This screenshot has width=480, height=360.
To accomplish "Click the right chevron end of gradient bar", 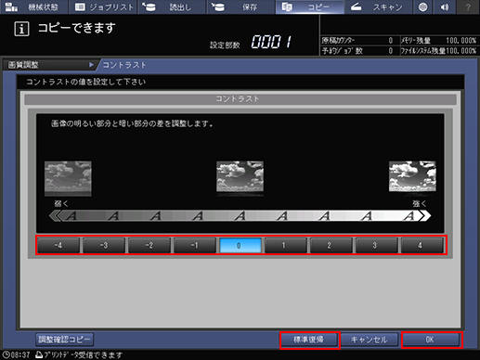I will coord(424,215).
